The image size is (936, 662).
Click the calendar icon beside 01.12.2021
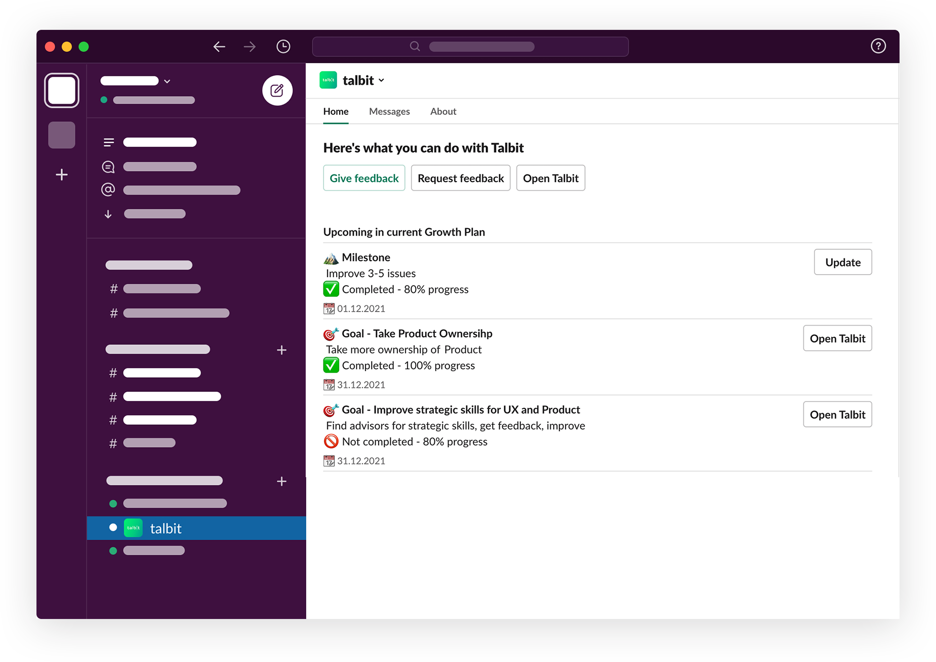329,308
